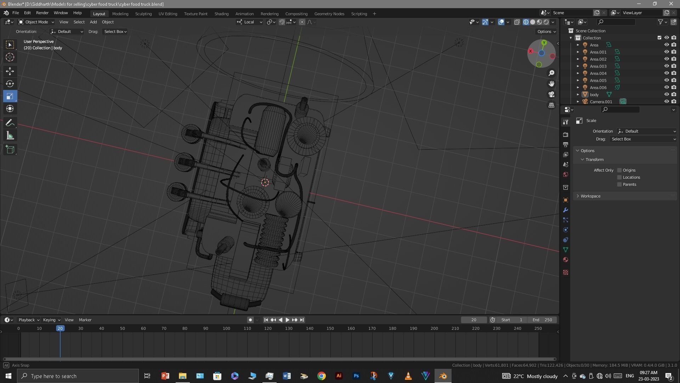The height and width of the screenshot is (383, 680).
Task: Select the Measure tool
Action: [x=10, y=135]
